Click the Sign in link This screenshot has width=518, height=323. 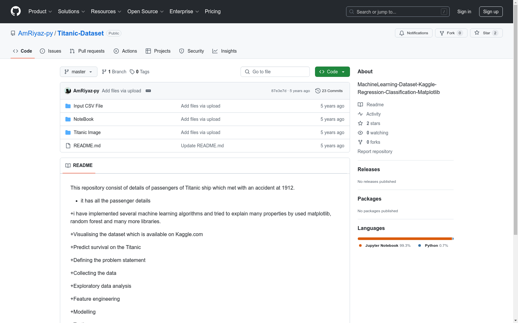[x=464, y=12]
